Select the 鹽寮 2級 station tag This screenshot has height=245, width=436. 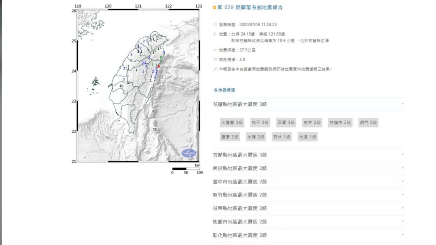pyautogui.click(x=230, y=136)
